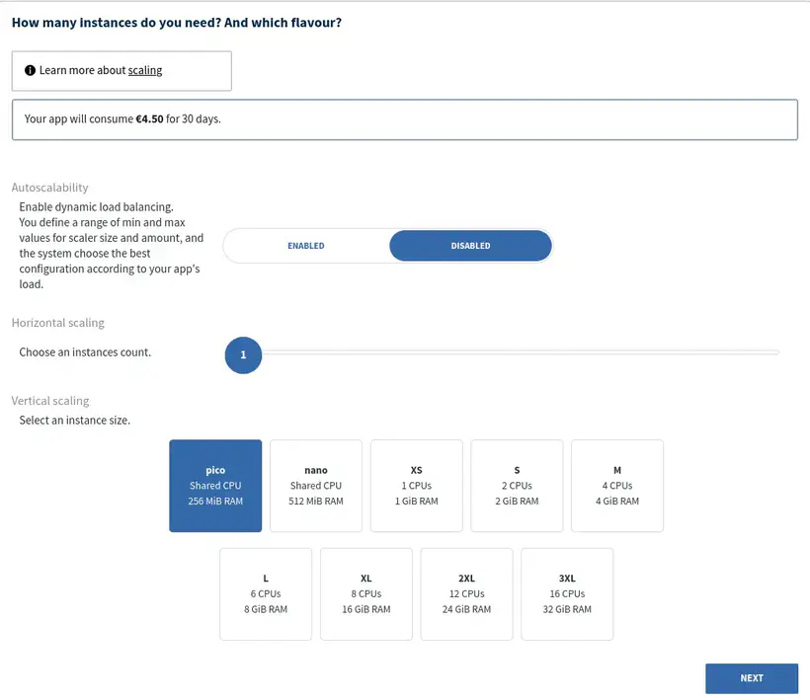Click the Learn more about scaling box
The width and height of the screenshot is (810, 700).
coord(121,71)
